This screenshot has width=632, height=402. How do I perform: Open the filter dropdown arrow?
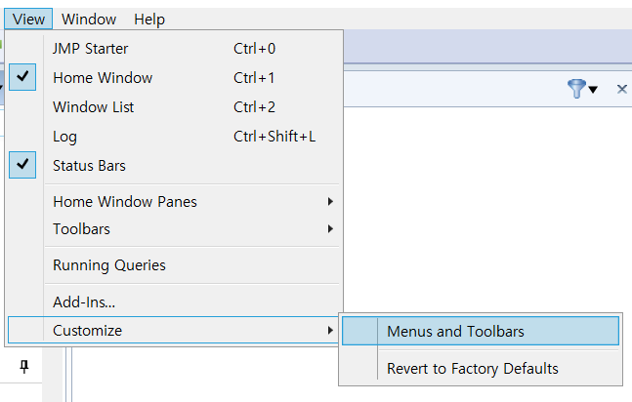(x=593, y=90)
